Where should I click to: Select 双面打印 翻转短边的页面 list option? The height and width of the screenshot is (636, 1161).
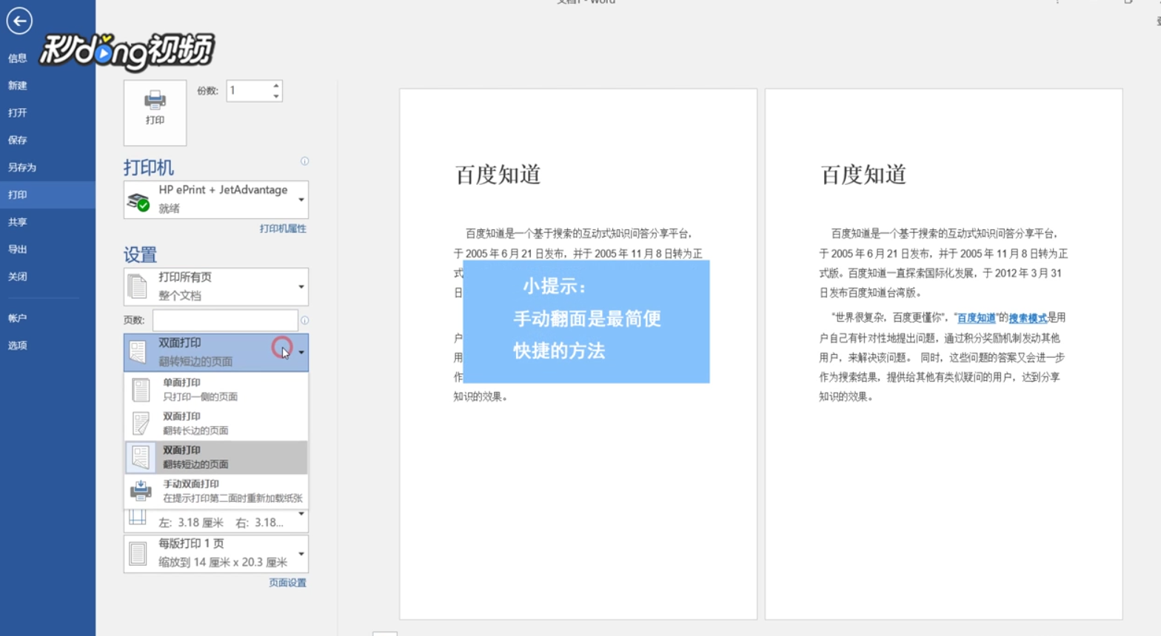[x=215, y=457]
